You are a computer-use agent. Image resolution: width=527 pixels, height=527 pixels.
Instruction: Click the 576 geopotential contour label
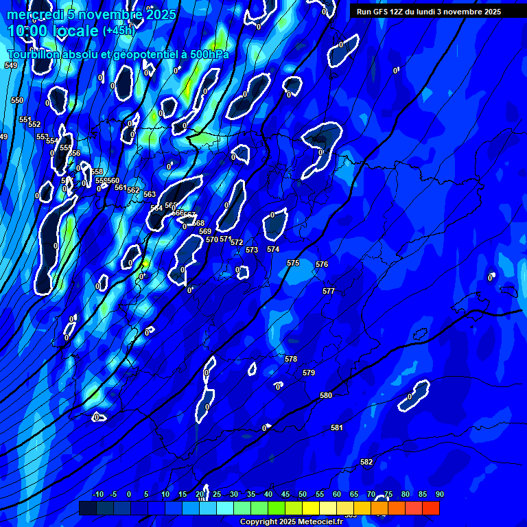[322, 265]
